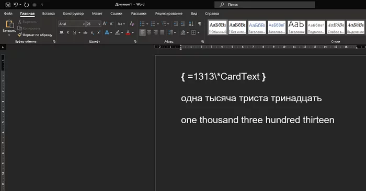Open the Файл menu

8,14
